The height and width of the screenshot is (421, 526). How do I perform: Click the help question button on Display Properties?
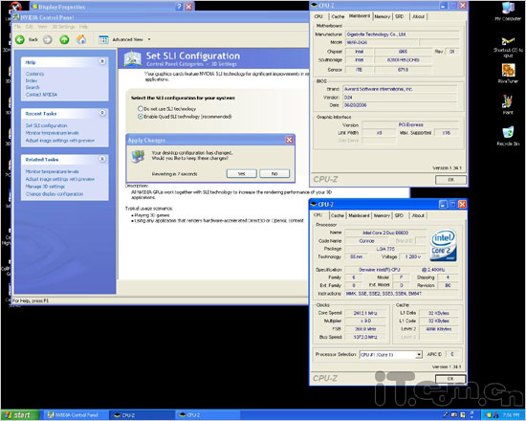[x=180, y=7]
